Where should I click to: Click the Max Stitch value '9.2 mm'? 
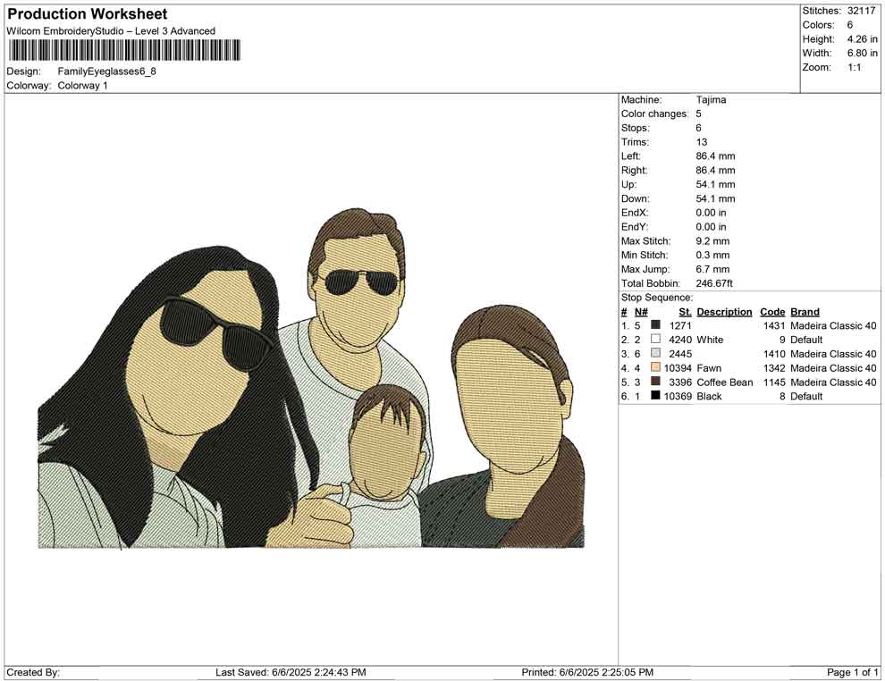(x=712, y=241)
